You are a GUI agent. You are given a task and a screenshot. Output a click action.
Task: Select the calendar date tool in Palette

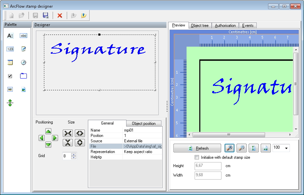[10, 62]
